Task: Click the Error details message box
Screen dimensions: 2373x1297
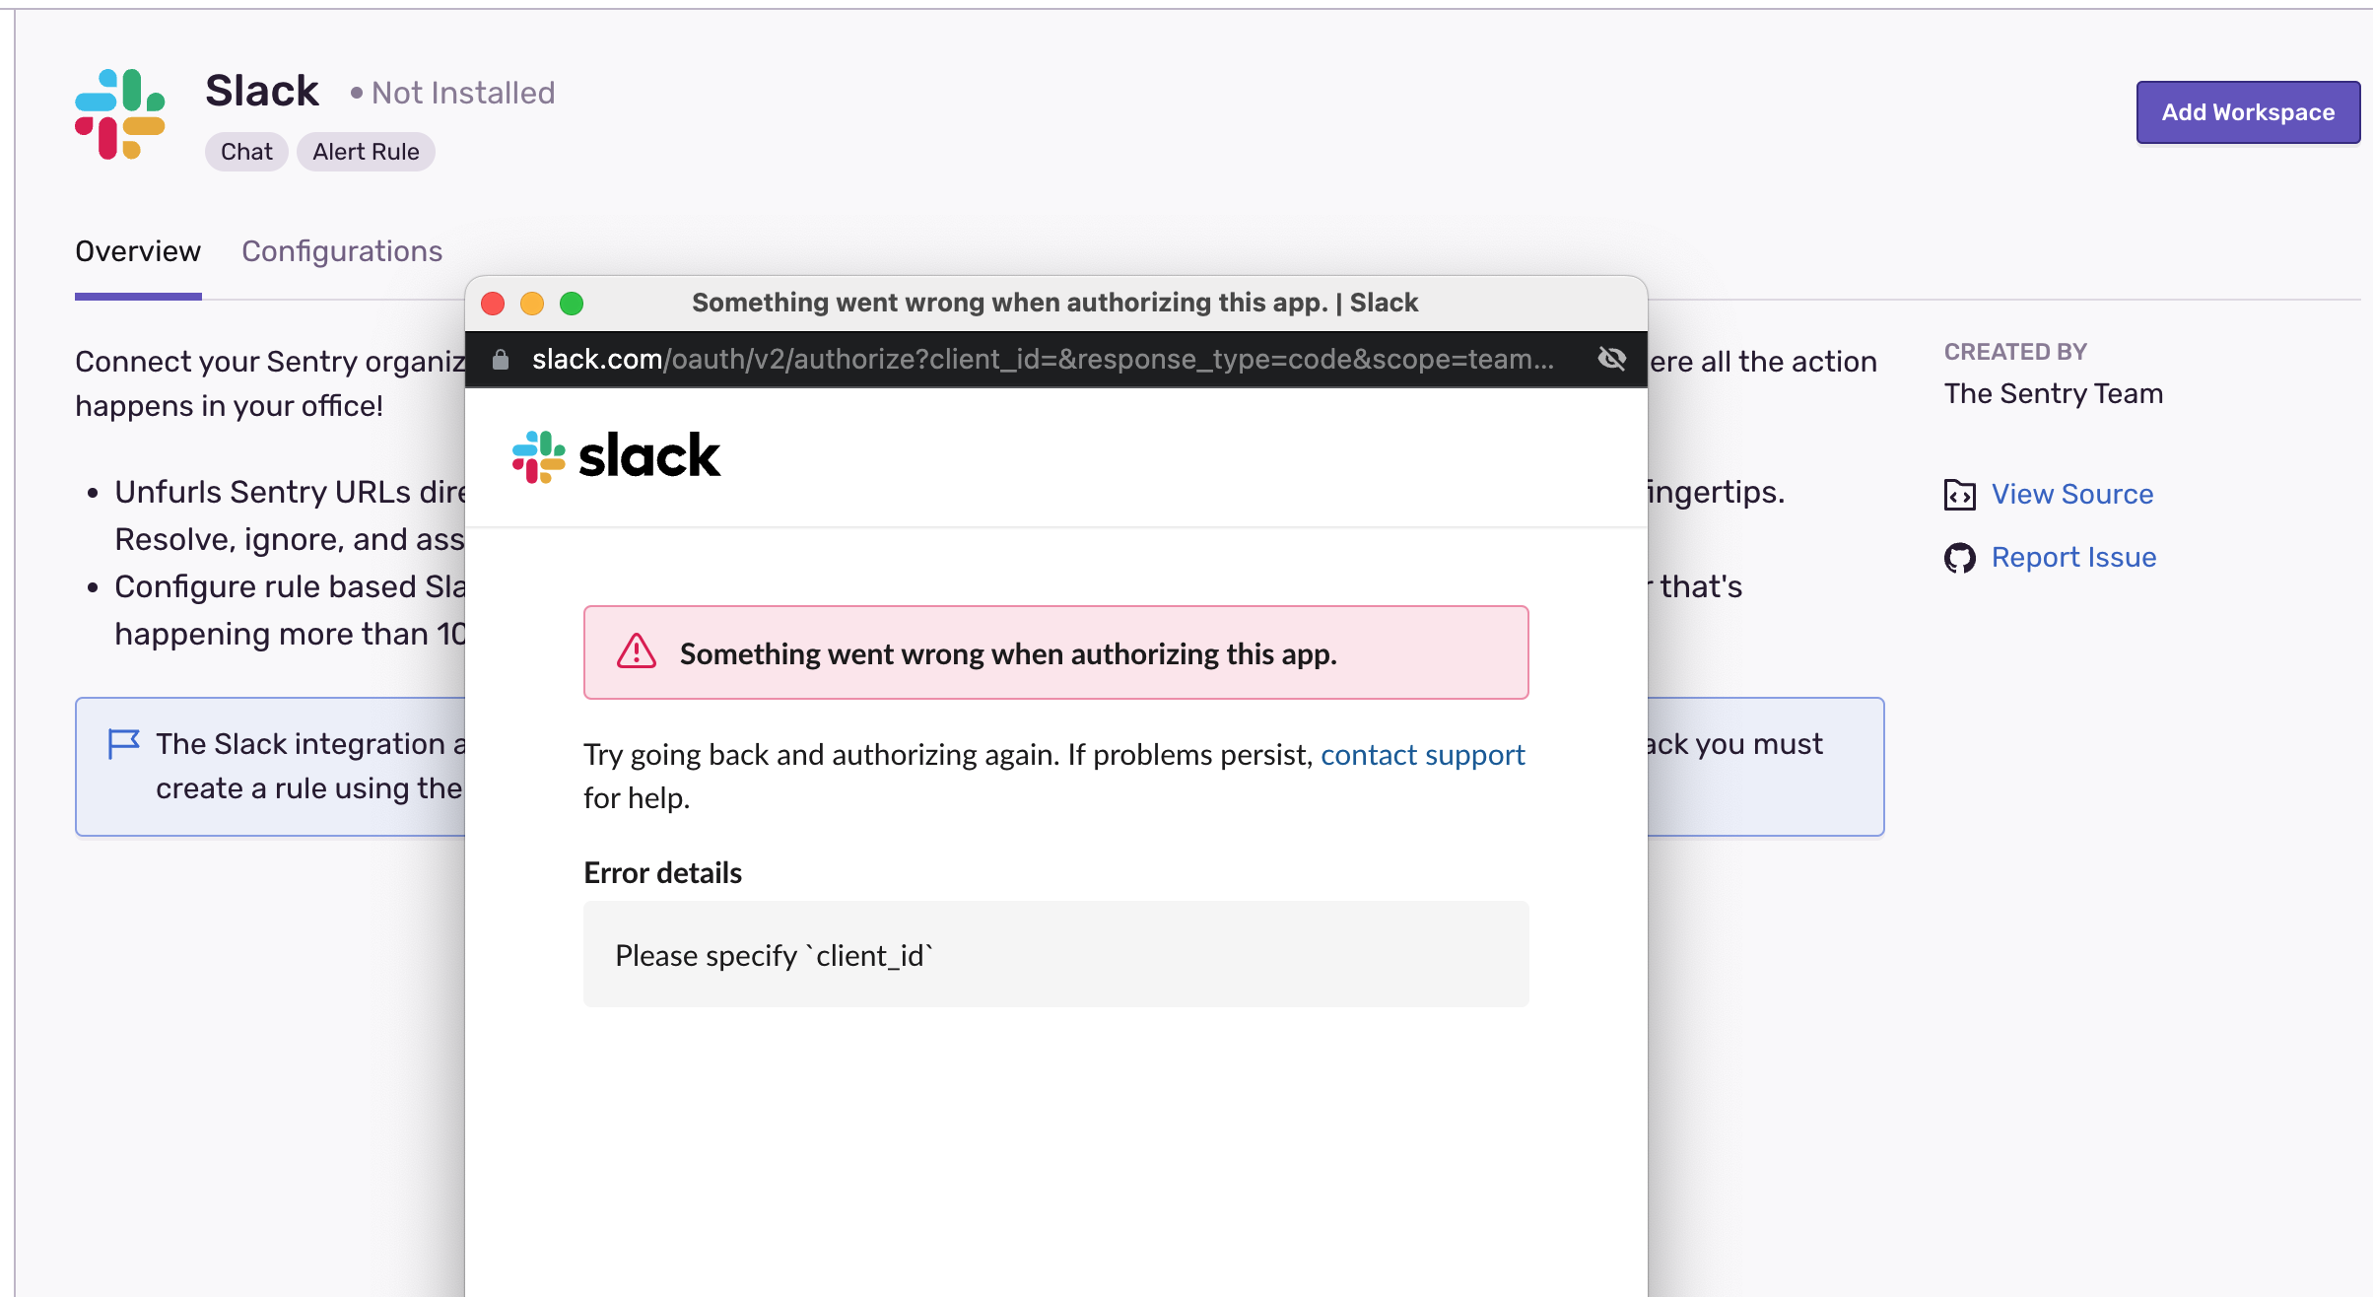Action: (x=1054, y=954)
